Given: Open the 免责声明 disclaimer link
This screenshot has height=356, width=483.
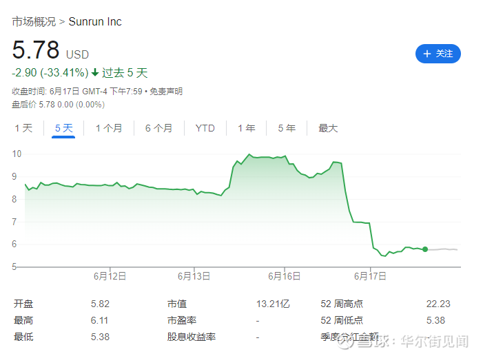Looking at the screenshot, I should click(166, 92).
